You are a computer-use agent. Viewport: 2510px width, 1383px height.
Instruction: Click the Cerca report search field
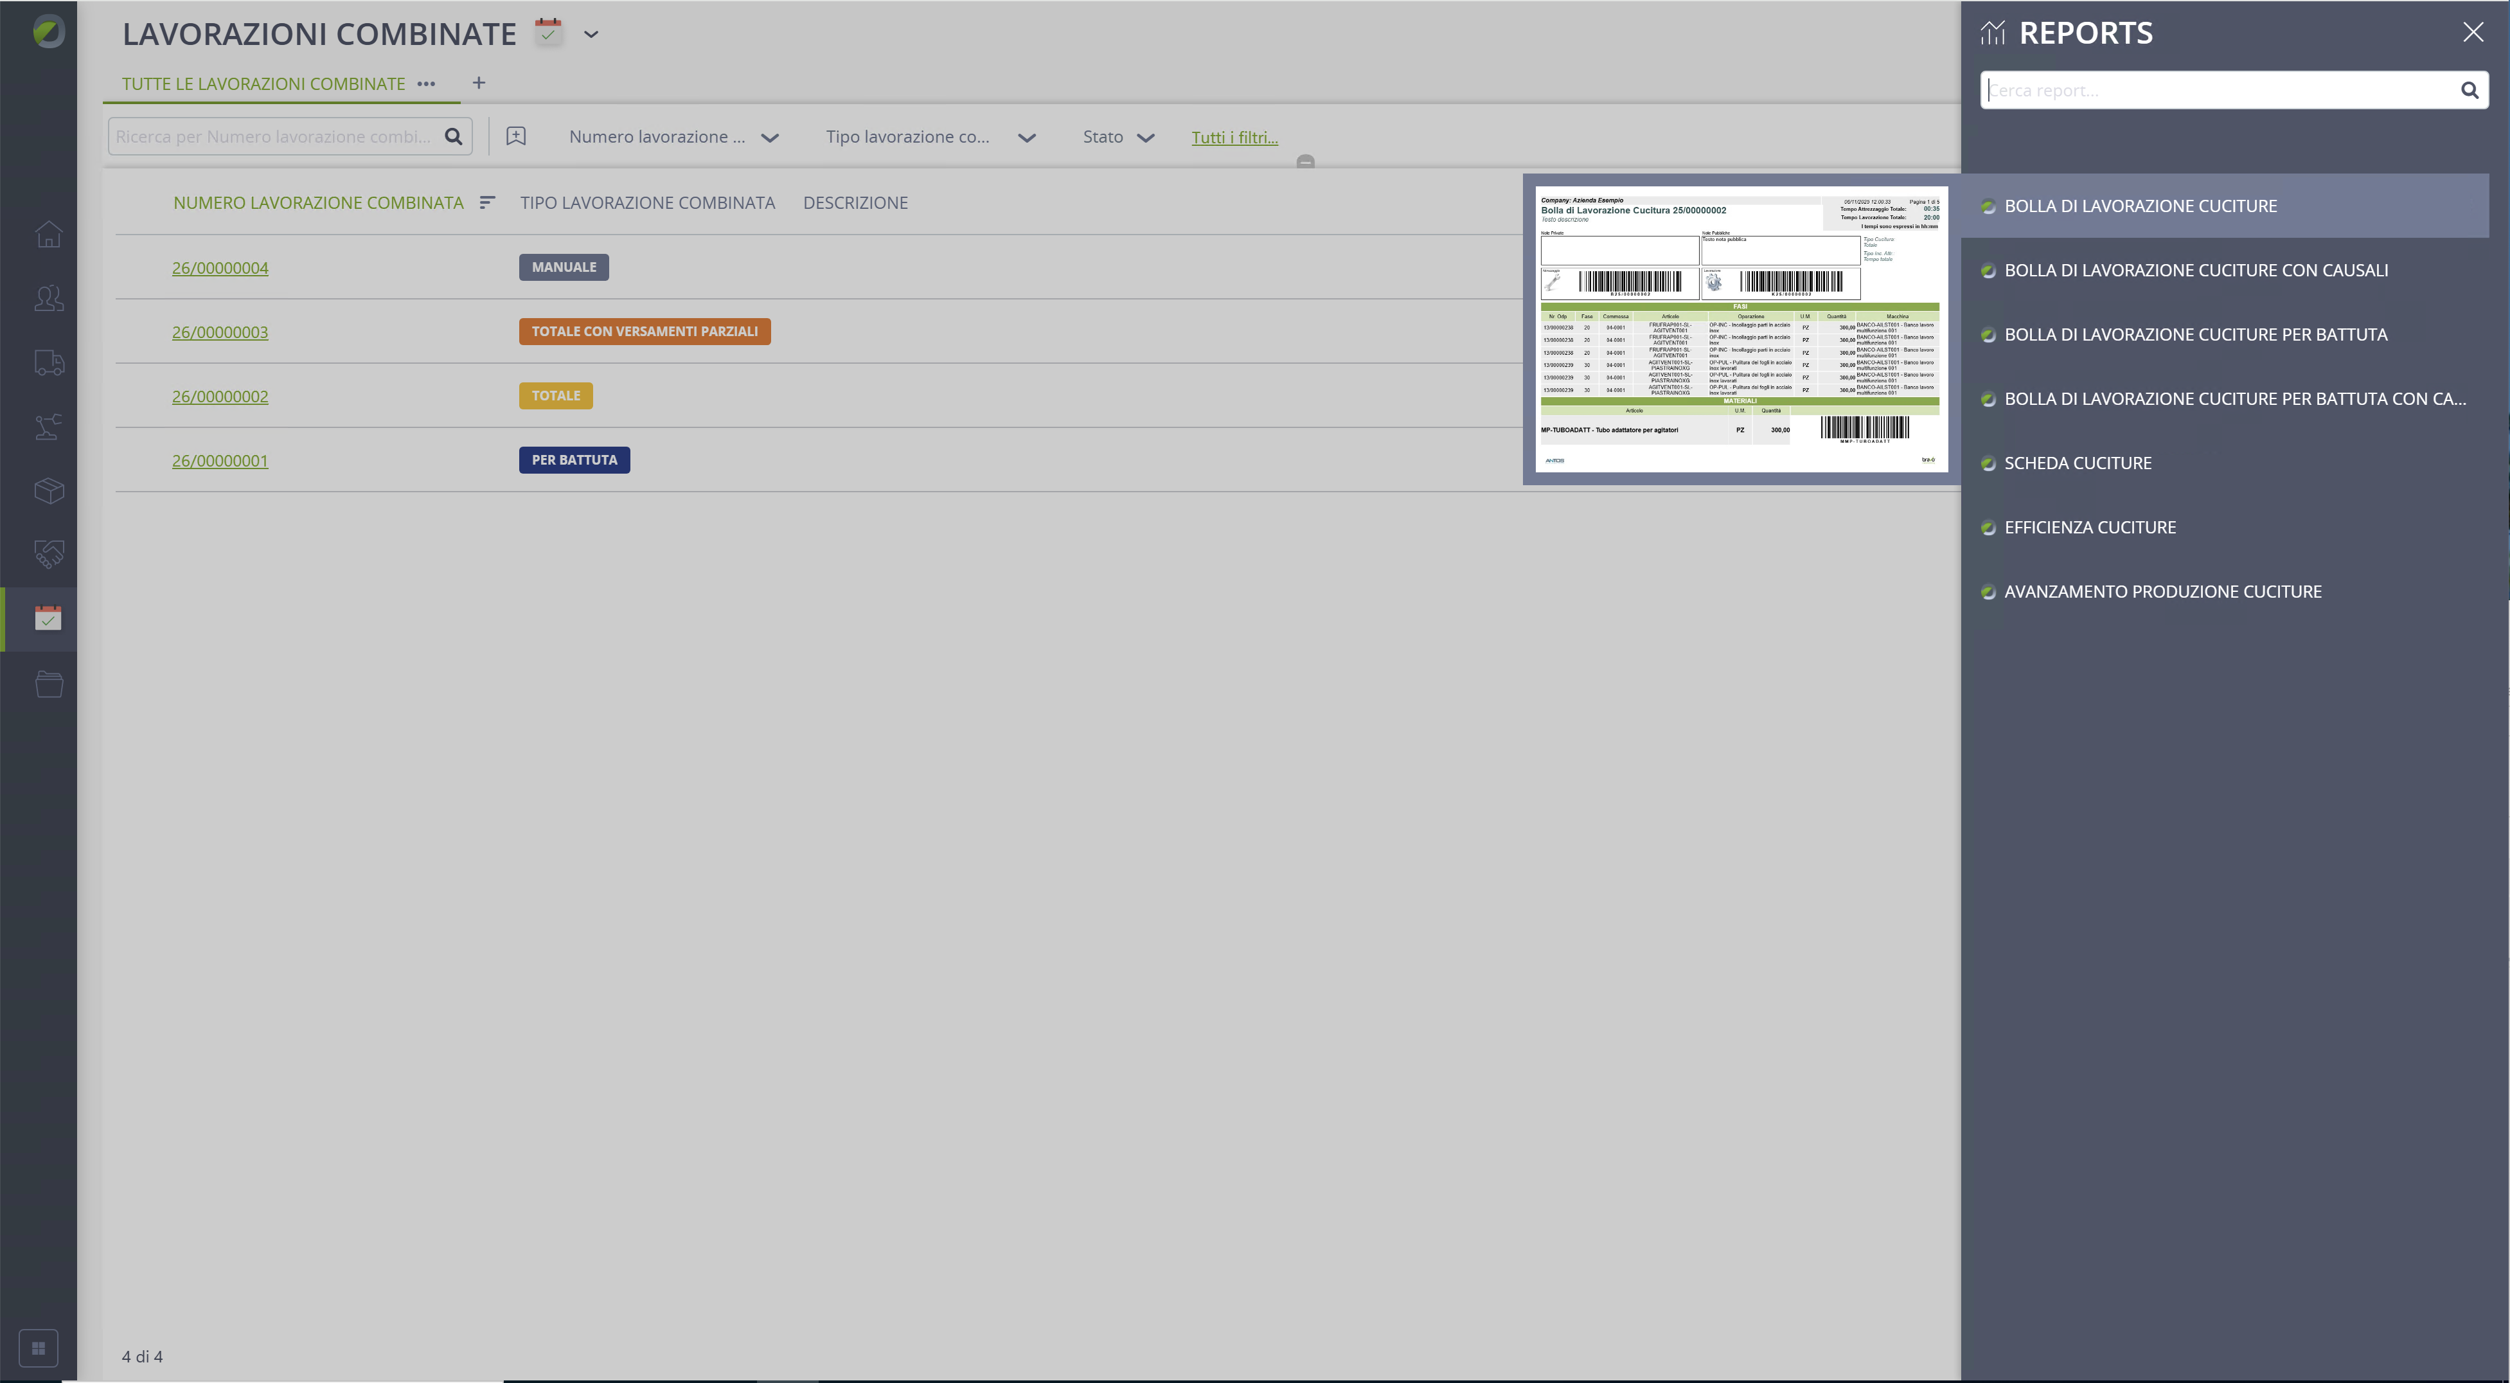2221,91
